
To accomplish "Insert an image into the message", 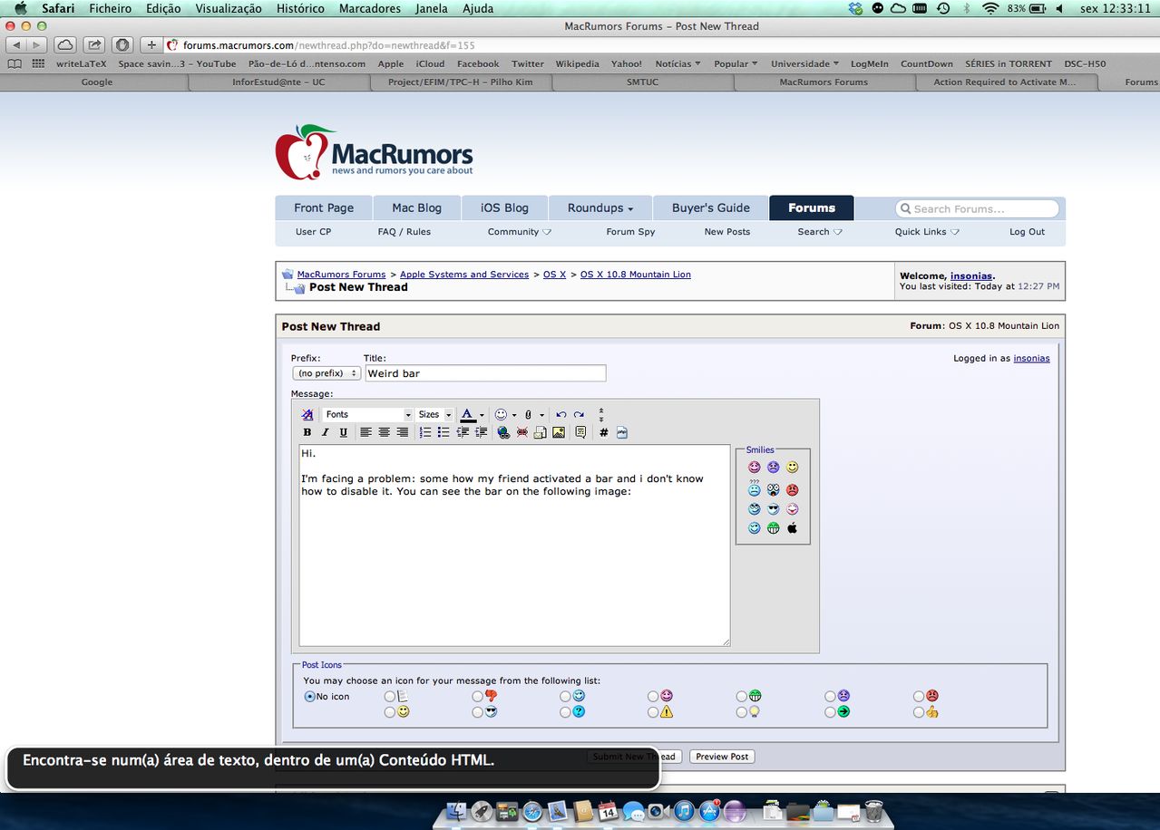I will pos(559,432).
